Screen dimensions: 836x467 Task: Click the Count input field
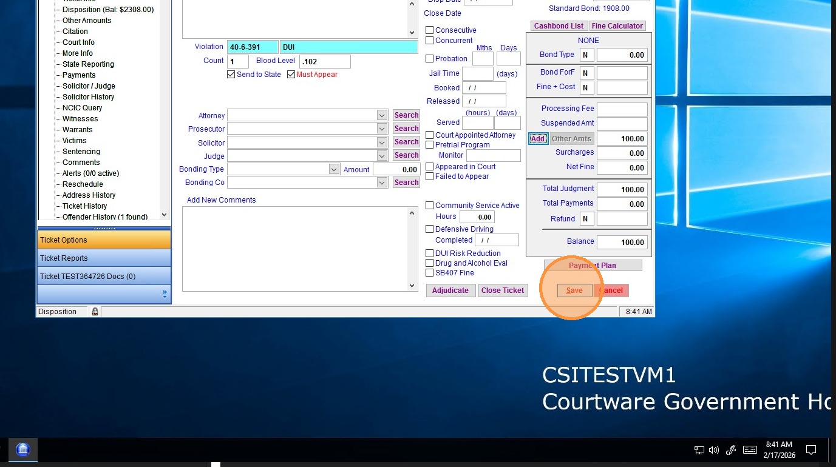pos(238,61)
